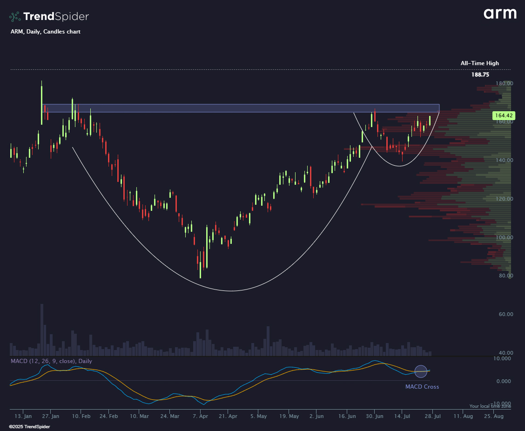
Task: Click the 164.42 current price tag
Action: [x=504, y=115]
